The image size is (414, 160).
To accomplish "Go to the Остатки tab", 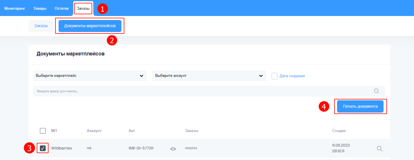I will (x=62, y=8).
